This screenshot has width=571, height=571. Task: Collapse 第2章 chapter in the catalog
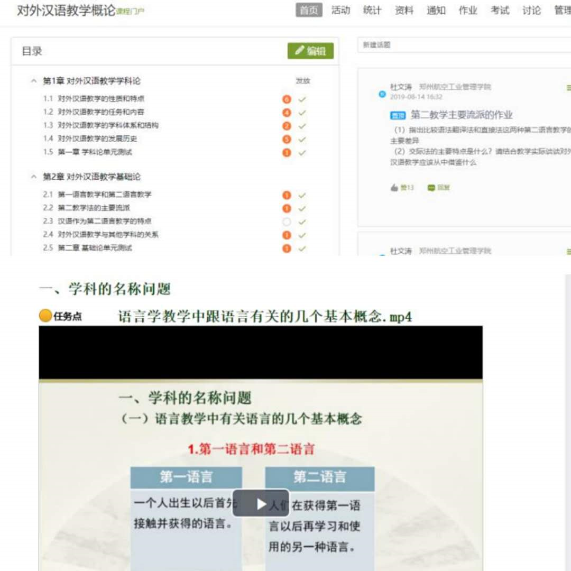[34, 177]
